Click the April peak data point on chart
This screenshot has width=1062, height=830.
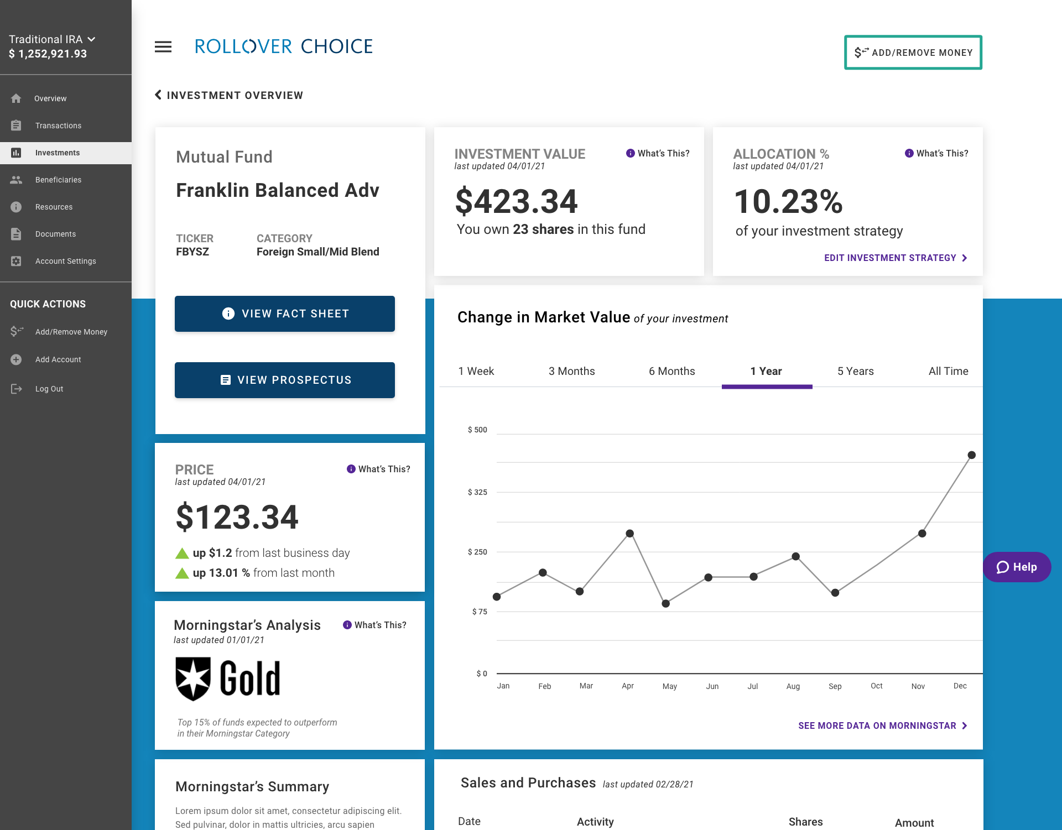[629, 534]
